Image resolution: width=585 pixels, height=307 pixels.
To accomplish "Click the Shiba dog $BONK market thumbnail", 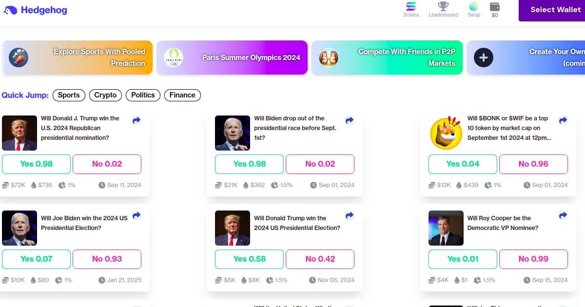I will (446, 133).
